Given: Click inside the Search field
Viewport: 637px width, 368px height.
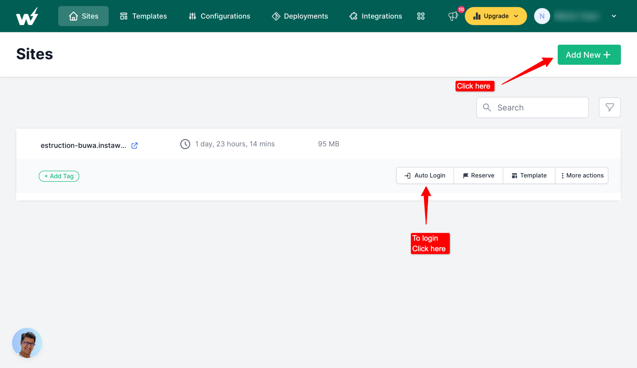Looking at the screenshot, I should (x=532, y=107).
